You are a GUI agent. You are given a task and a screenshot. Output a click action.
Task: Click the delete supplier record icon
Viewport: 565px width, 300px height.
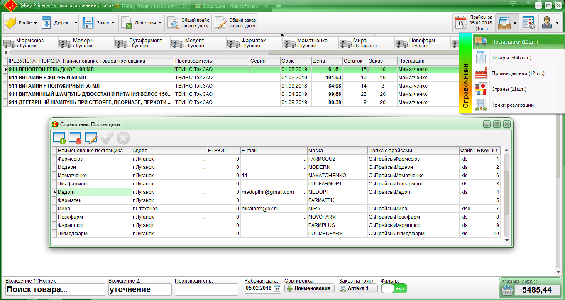click(75, 137)
